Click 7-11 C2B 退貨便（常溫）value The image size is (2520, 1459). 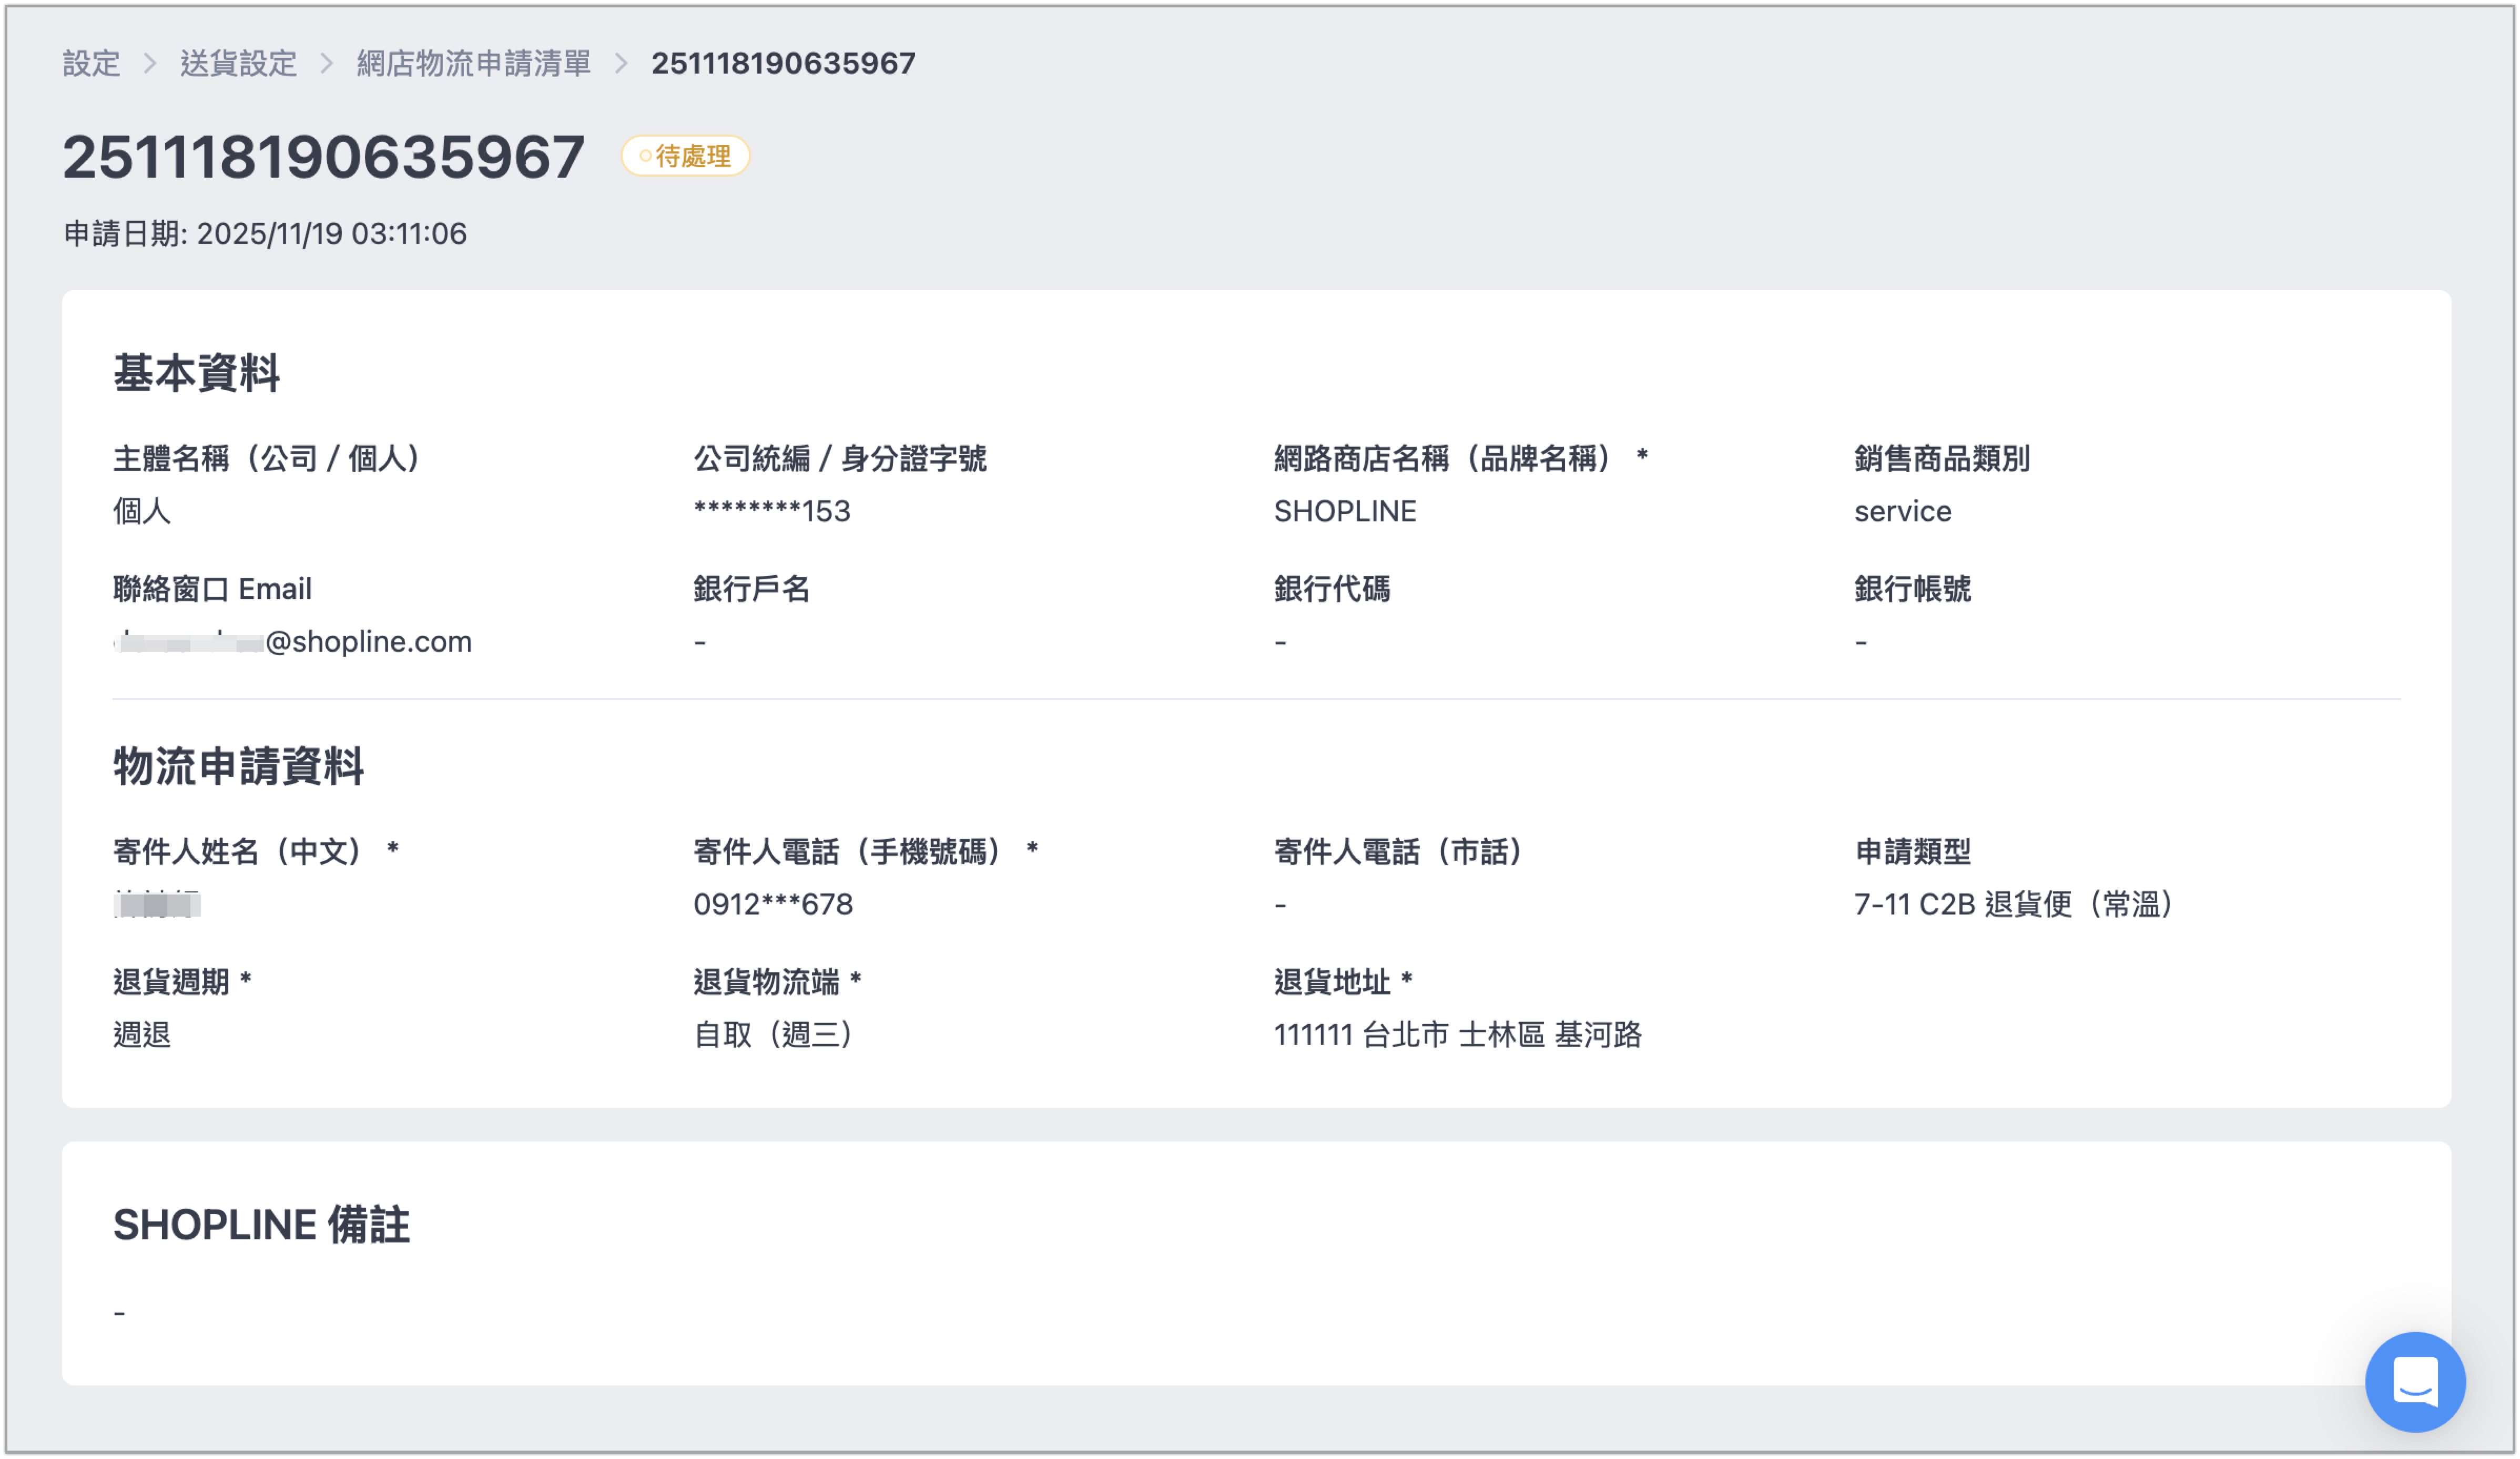(x=2014, y=905)
